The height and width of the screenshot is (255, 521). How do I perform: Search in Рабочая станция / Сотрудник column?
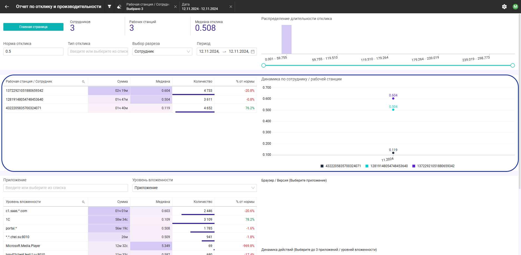[83, 82]
